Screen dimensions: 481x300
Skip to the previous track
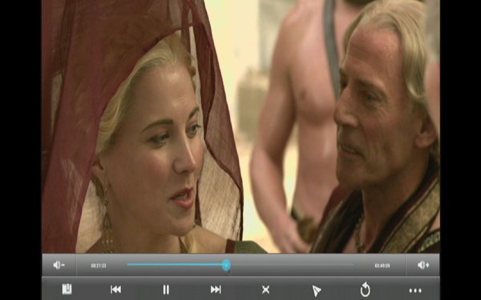click(115, 290)
